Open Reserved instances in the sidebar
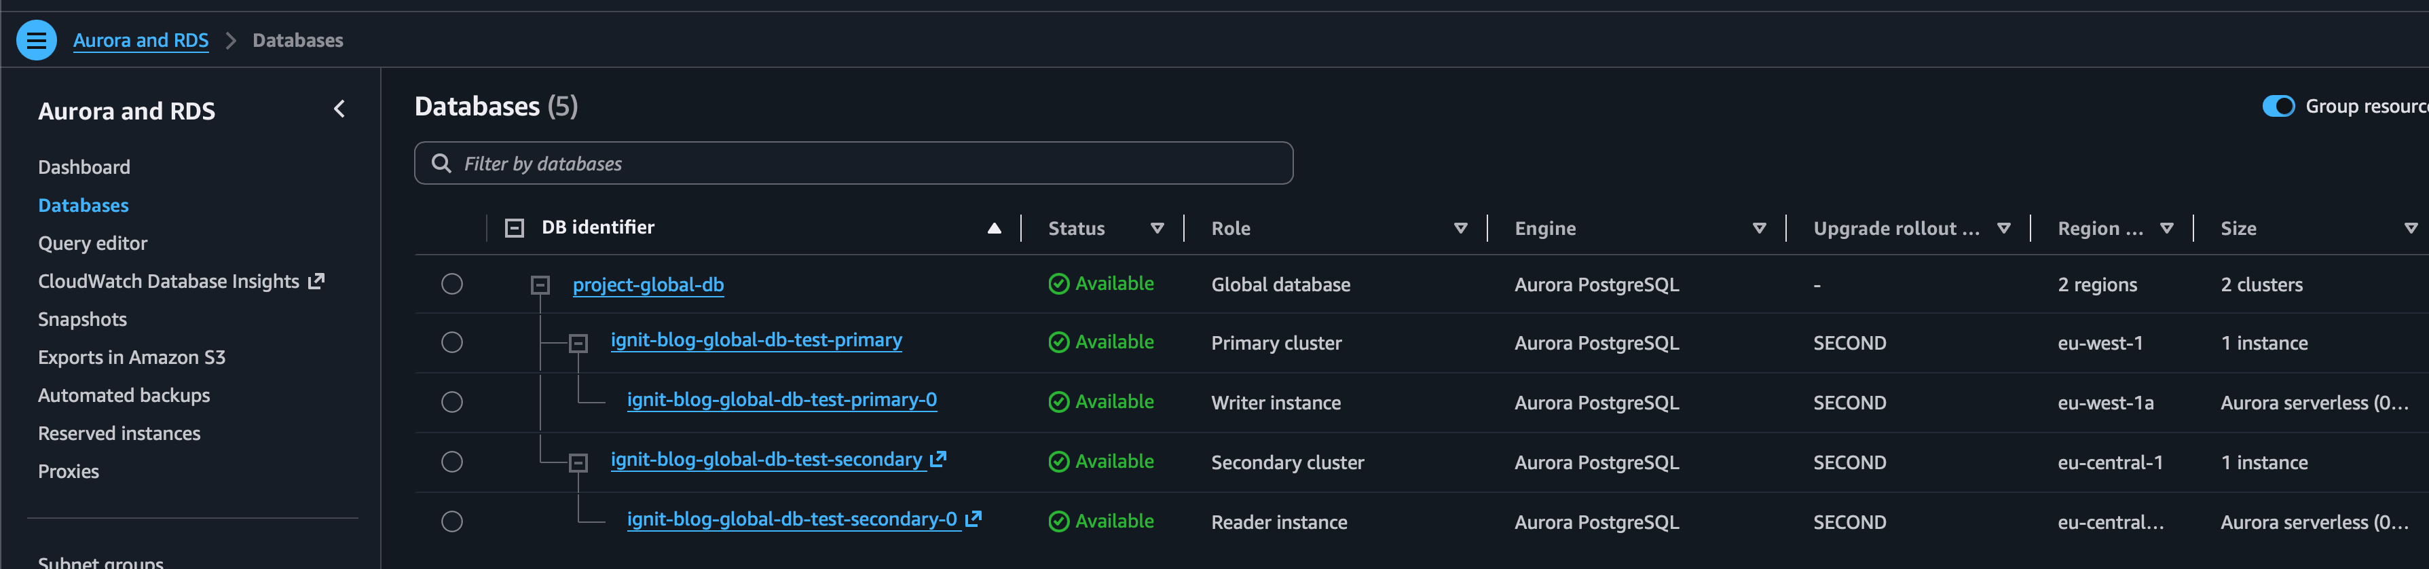This screenshot has height=569, width=2429. tap(119, 433)
